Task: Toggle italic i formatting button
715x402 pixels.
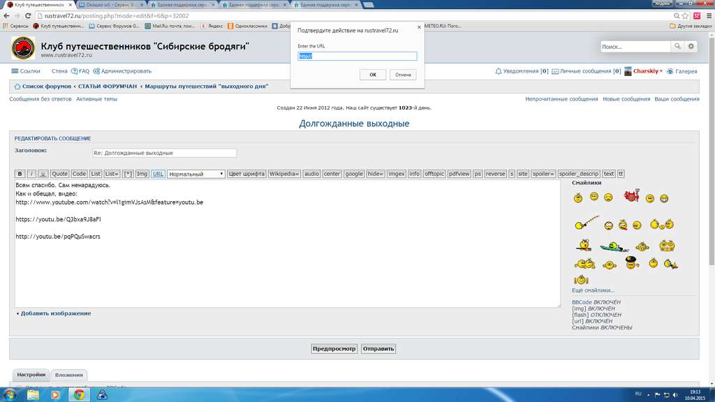Action: pos(31,174)
